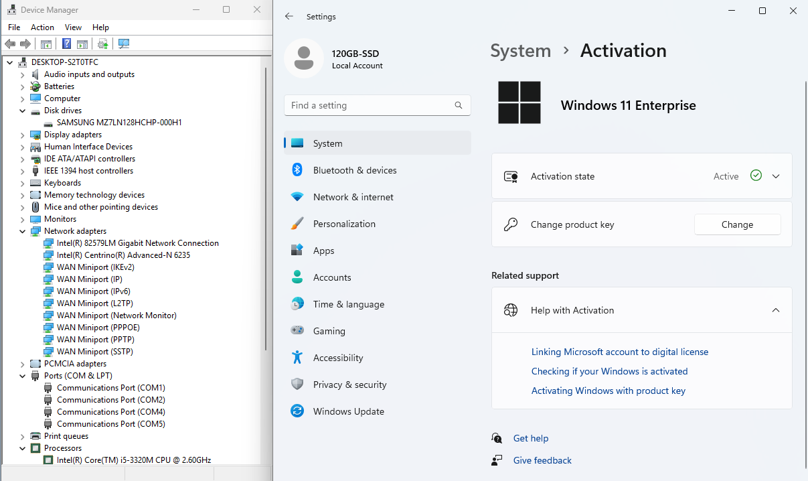Open Activating Windows with product key link
The height and width of the screenshot is (481, 808).
tap(609, 391)
